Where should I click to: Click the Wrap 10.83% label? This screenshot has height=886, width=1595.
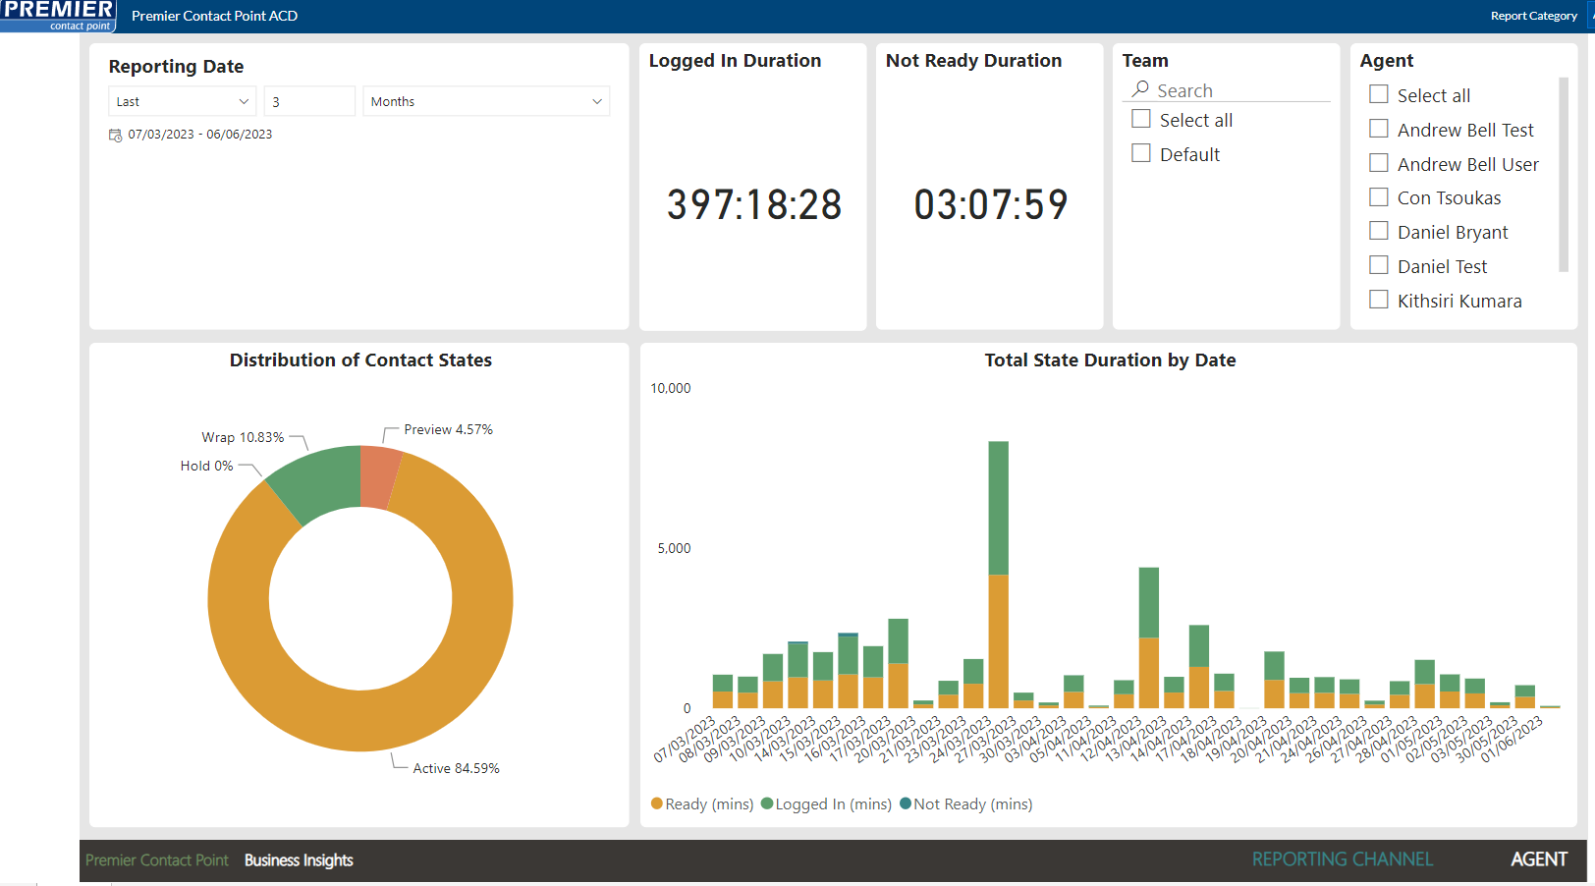(243, 437)
